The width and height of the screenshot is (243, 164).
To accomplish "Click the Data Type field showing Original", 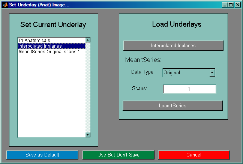I will [x=186, y=72].
